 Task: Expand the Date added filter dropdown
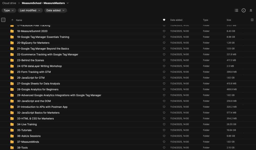tap(55, 10)
